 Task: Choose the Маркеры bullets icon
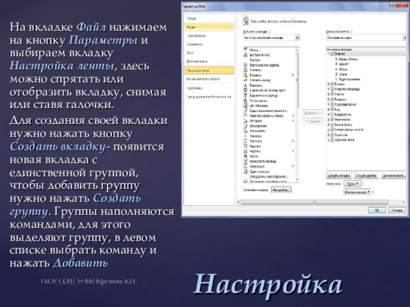[x=245, y=141]
